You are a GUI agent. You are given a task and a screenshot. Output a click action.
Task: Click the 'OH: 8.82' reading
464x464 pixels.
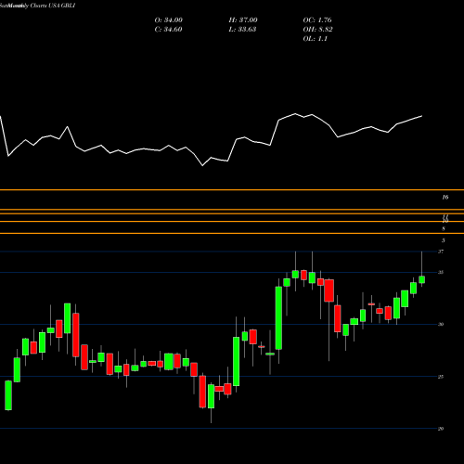317,30
